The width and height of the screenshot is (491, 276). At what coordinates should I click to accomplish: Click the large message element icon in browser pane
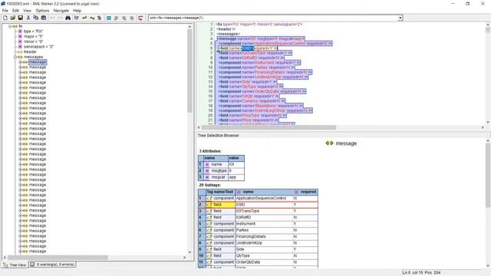pos(329,143)
